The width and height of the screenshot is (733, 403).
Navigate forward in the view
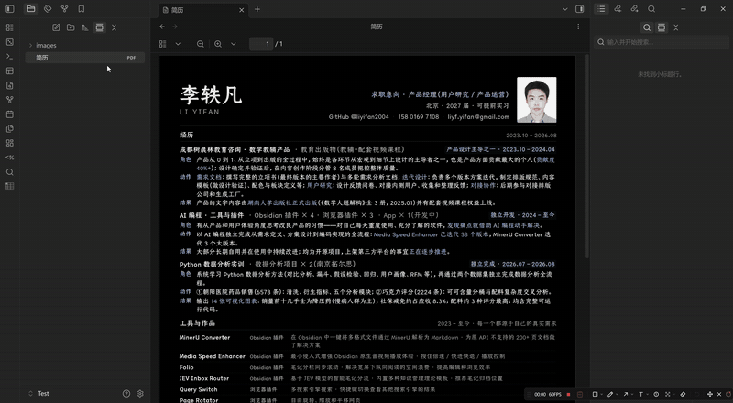175,27
